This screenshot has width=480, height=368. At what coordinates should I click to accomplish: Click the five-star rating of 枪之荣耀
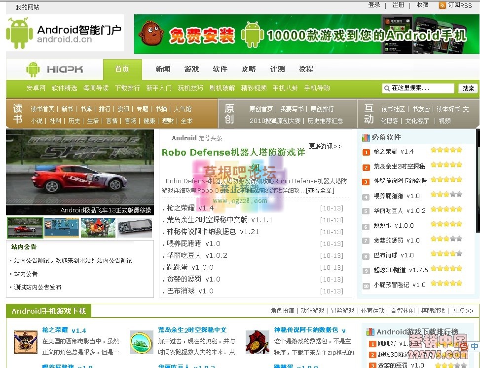(x=446, y=150)
